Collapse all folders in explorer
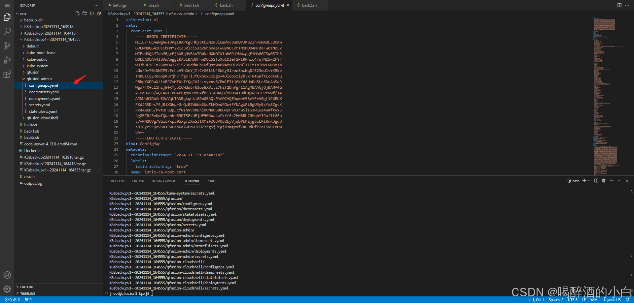Image resolution: width=634 pixels, height=303 pixels. (x=99, y=14)
